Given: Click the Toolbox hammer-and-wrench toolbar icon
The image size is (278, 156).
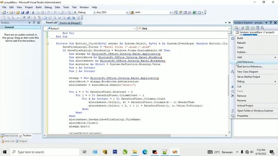Looking at the screenshot, I should click(190, 13).
